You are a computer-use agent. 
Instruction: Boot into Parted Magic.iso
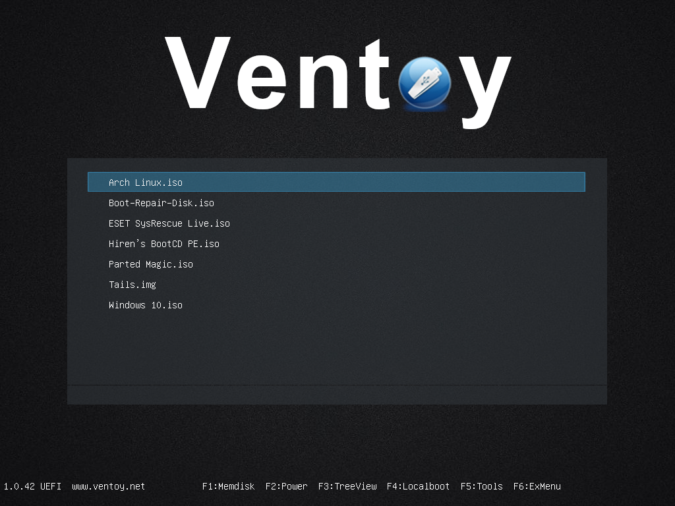(151, 264)
